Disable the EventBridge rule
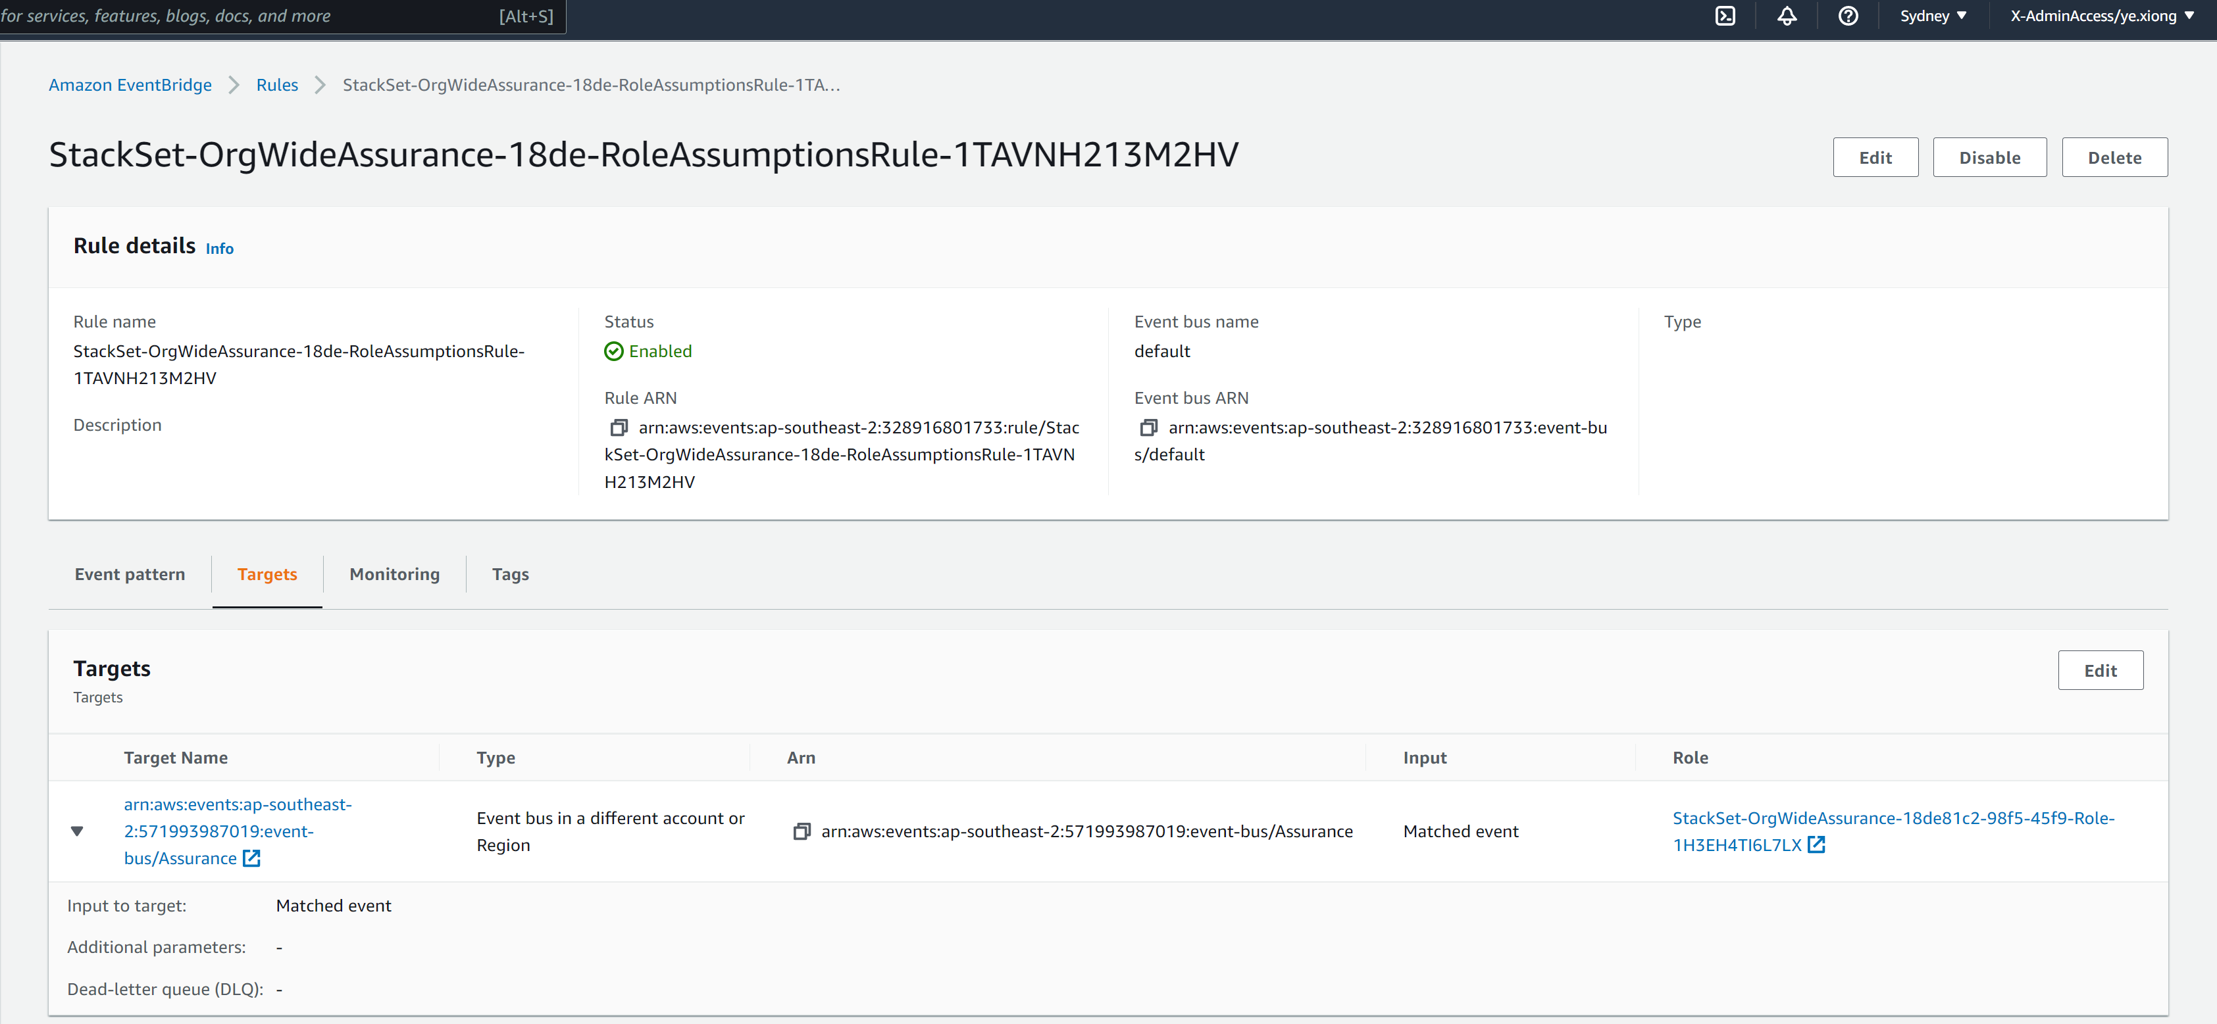Image resolution: width=2217 pixels, height=1024 pixels. pyautogui.click(x=1989, y=157)
